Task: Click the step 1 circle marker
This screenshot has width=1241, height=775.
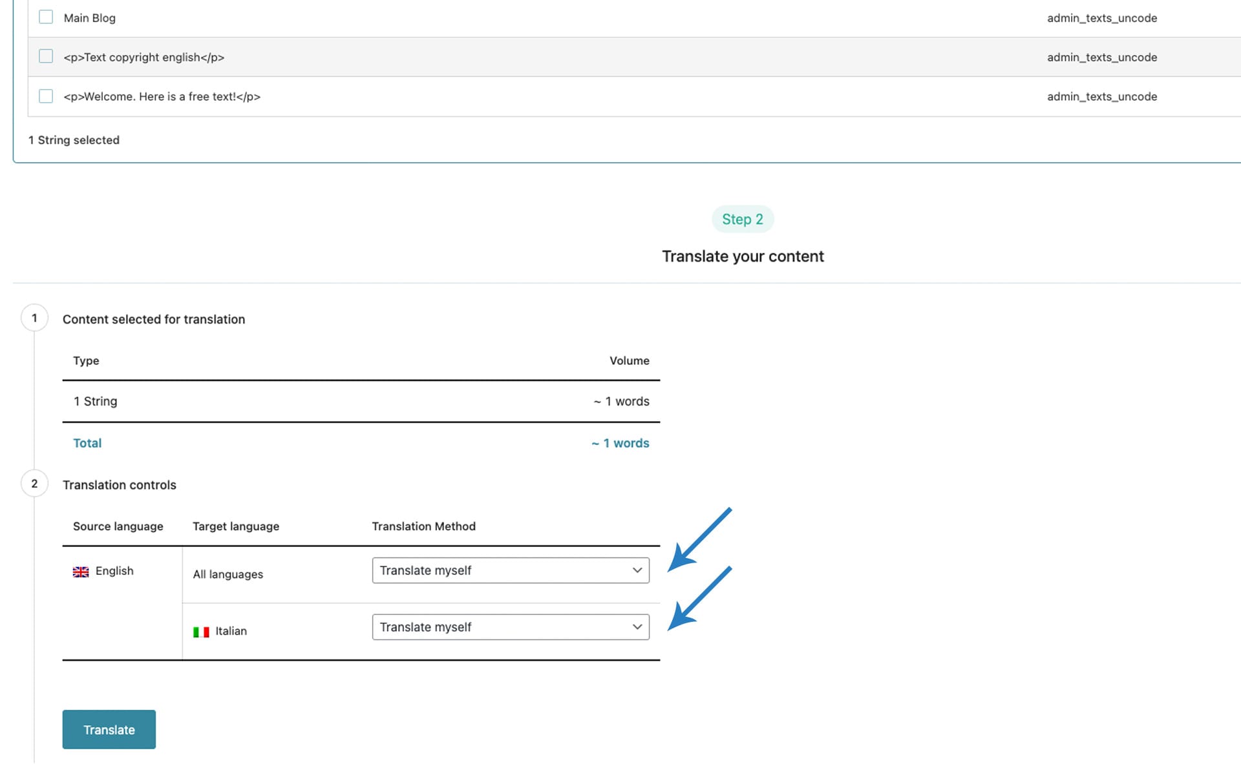Action: [34, 318]
